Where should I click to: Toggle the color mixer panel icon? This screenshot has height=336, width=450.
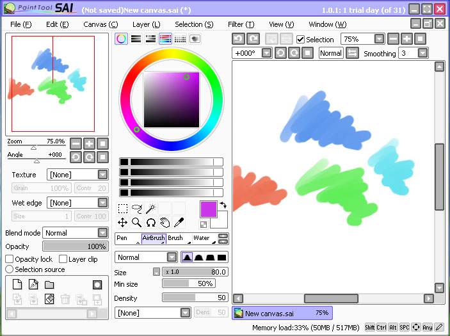point(165,39)
